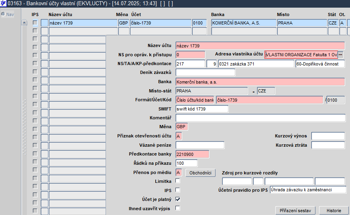Click the Banka field Komerční banka, a.s.
This screenshot has height=215, width=350.
tap(260, 82)
